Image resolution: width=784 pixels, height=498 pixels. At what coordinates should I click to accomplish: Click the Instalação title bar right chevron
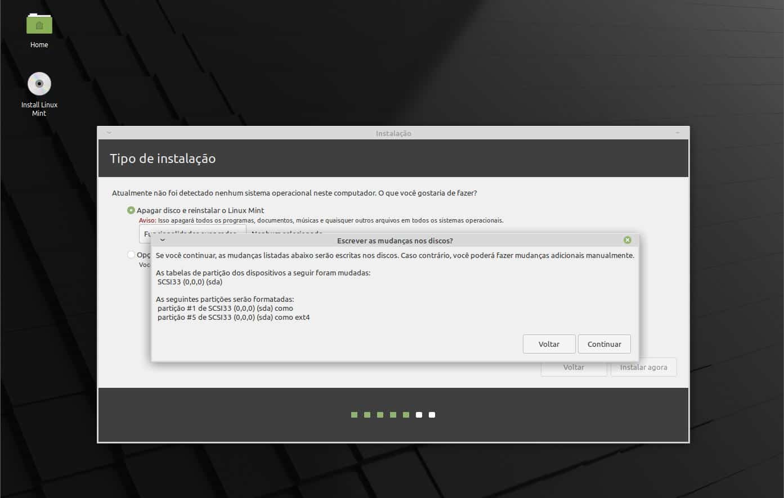(x=678, y=133)
